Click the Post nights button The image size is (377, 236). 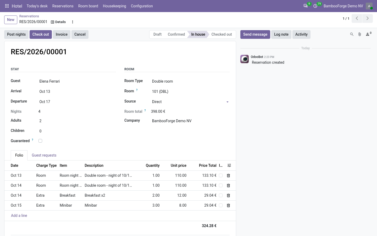click(x=16, y=34)
